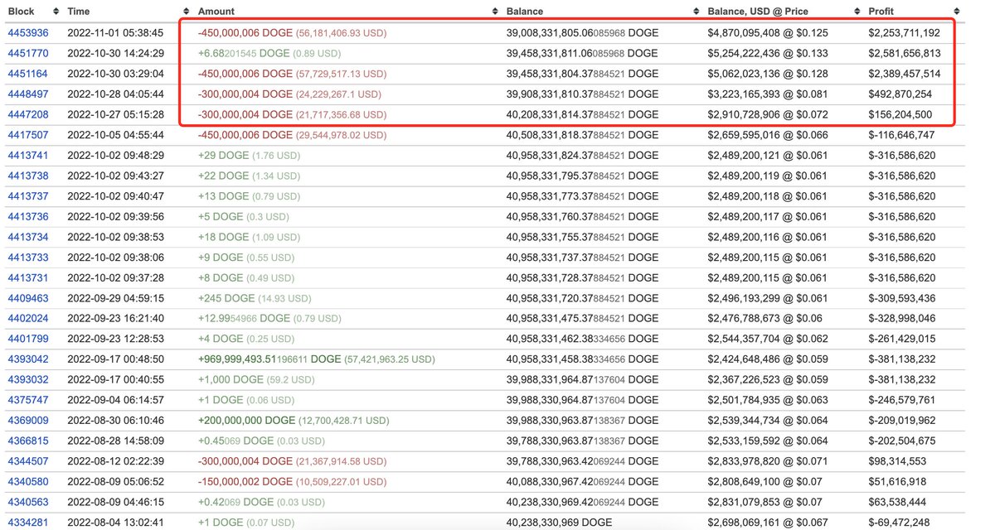
Task: Select amount +245 DOGE (14.93 USD)
Action: pos(255,298)
